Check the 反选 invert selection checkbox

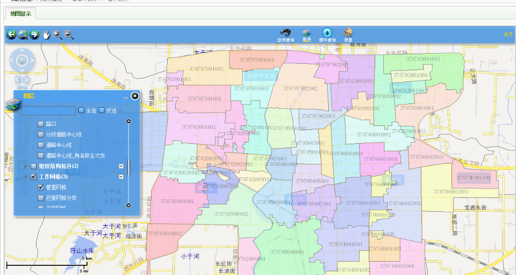click(x=102, y=110)
